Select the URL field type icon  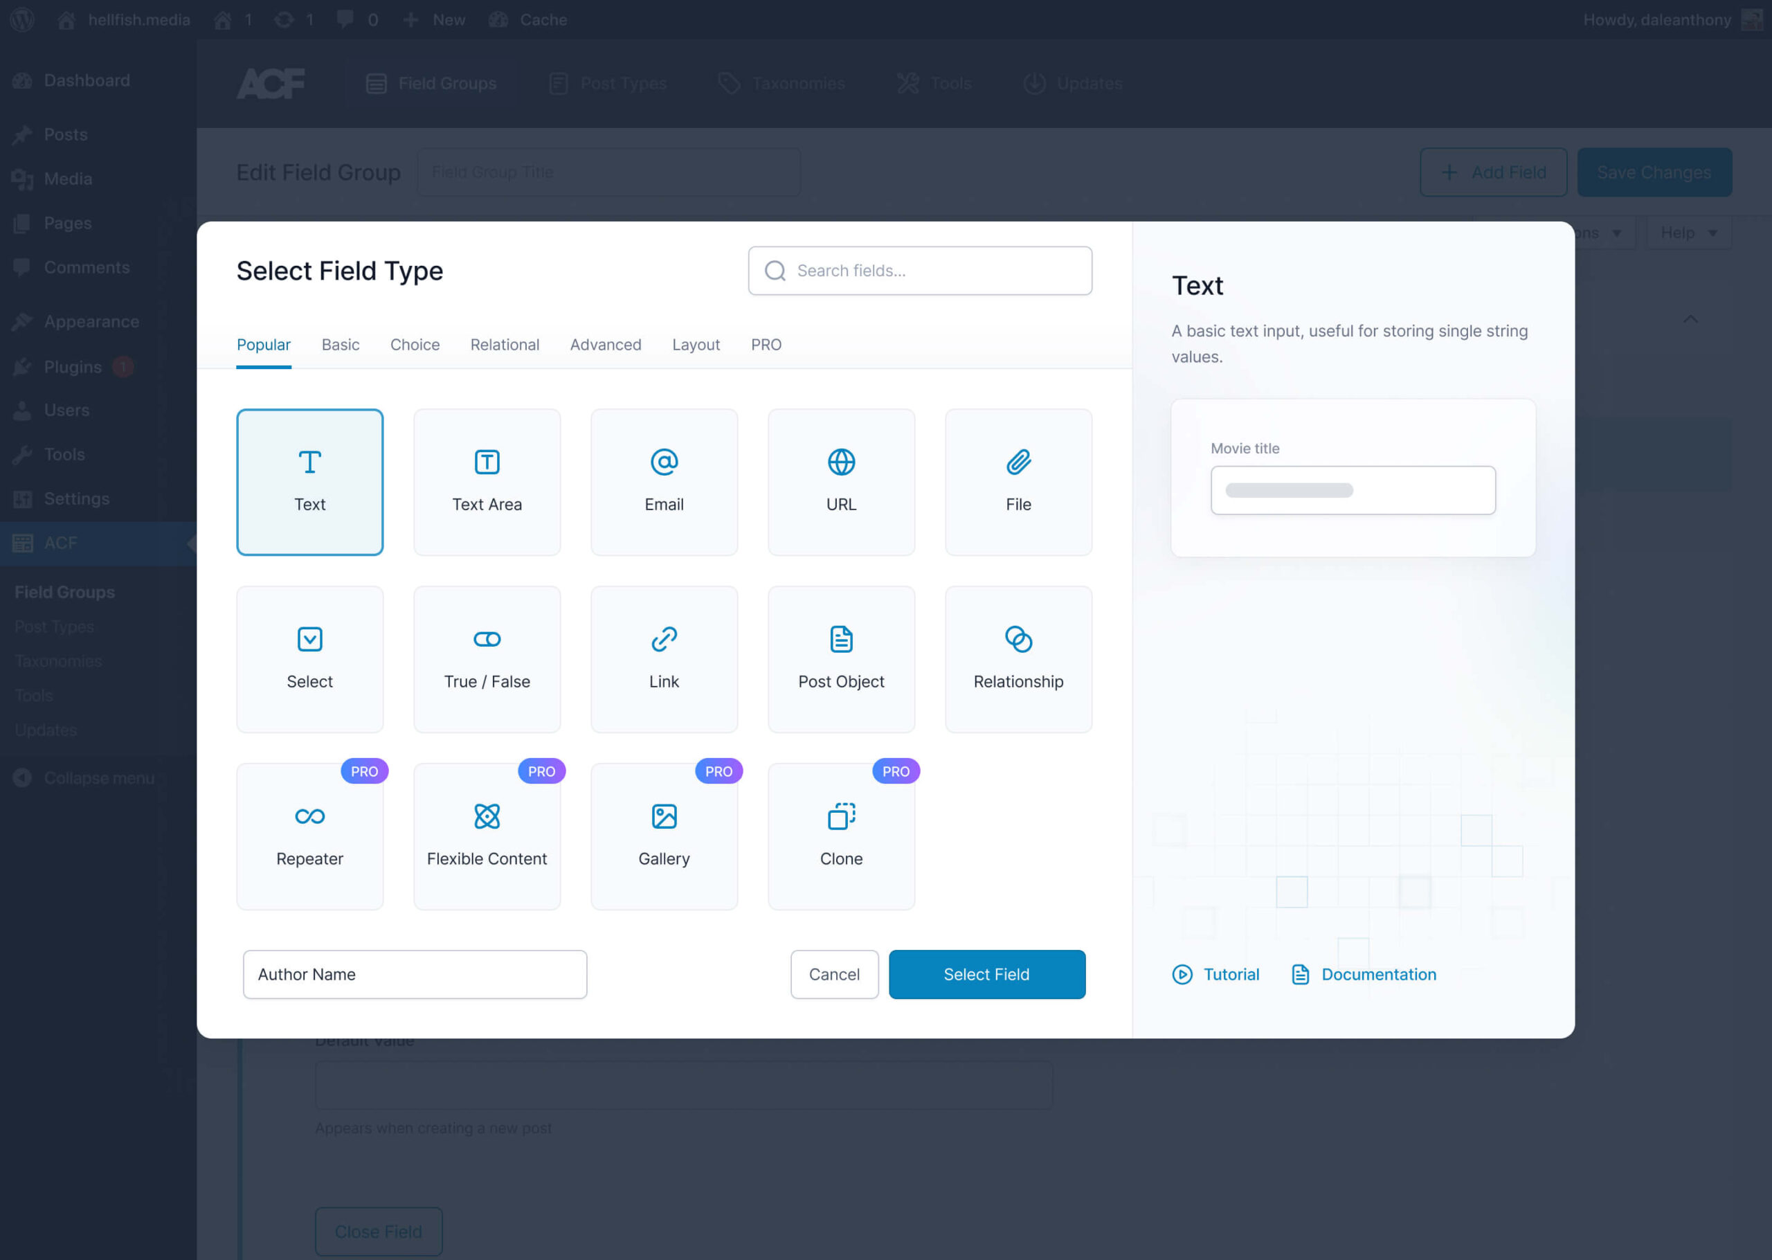point(842,461)
